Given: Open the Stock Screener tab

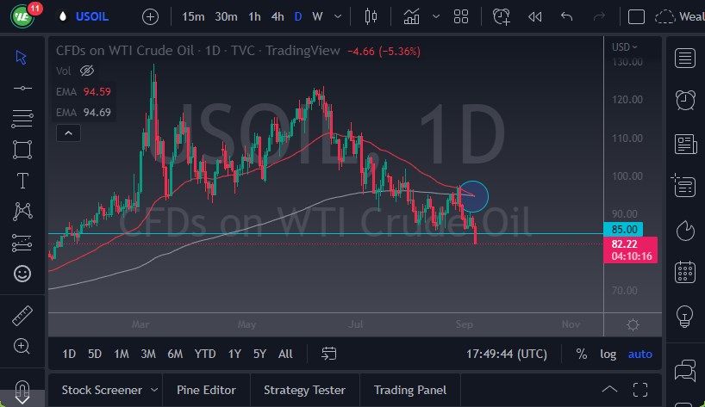Looking at the screenshot, I should pyautogui.click(x=102, y=390).
